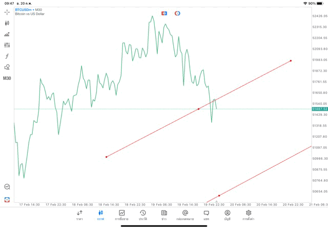This screenshot has width=328, height=229.
Task: Open the กล่องจดหมาย (Mailbox) tab
Action: point(185,215)
